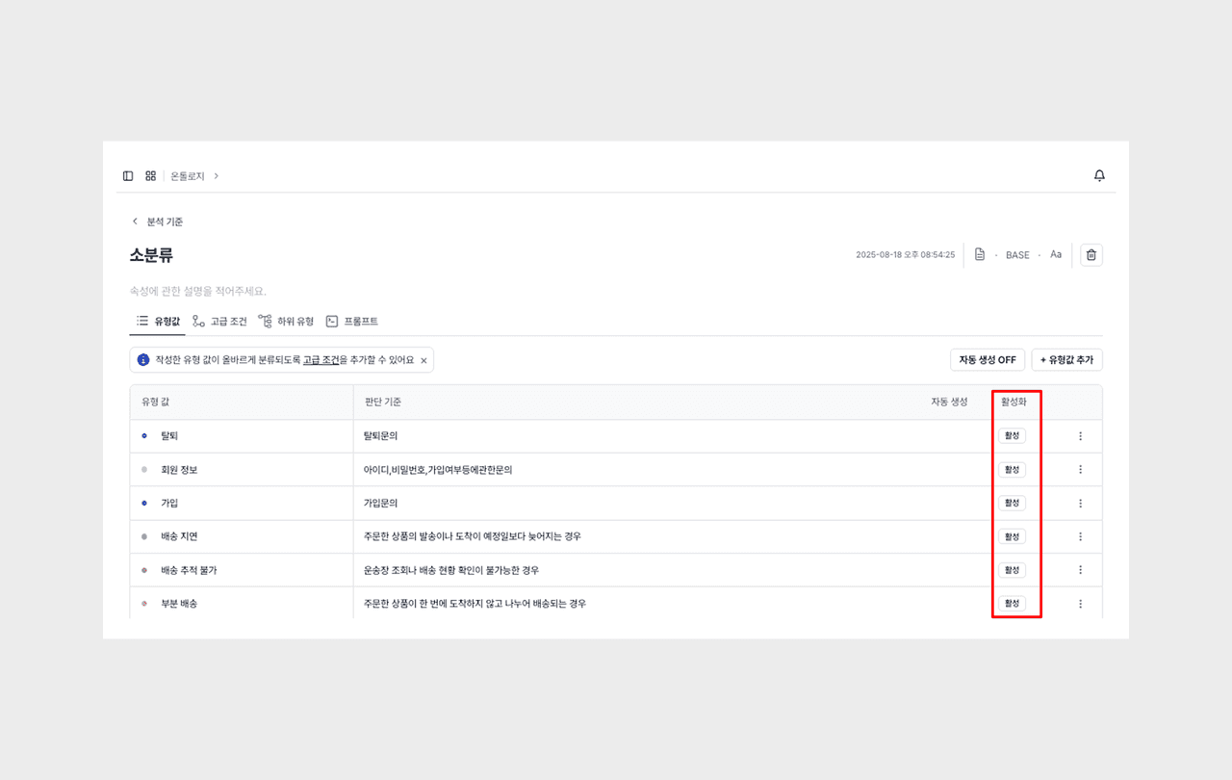
Task: Select the 탈퇴 type value
Action: click(x=169, y=436)
